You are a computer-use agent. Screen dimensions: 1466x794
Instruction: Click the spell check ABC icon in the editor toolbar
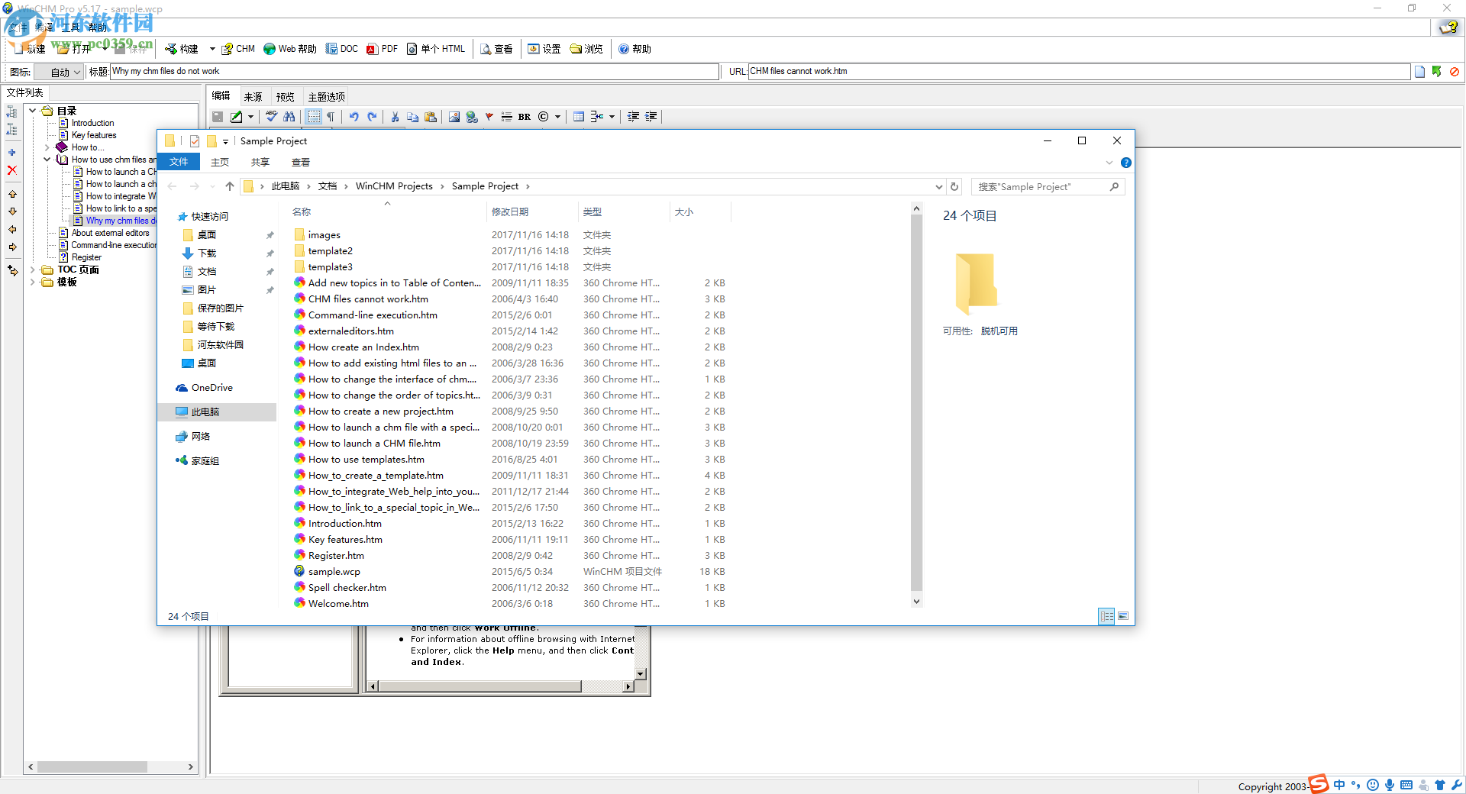pos(272,117)
